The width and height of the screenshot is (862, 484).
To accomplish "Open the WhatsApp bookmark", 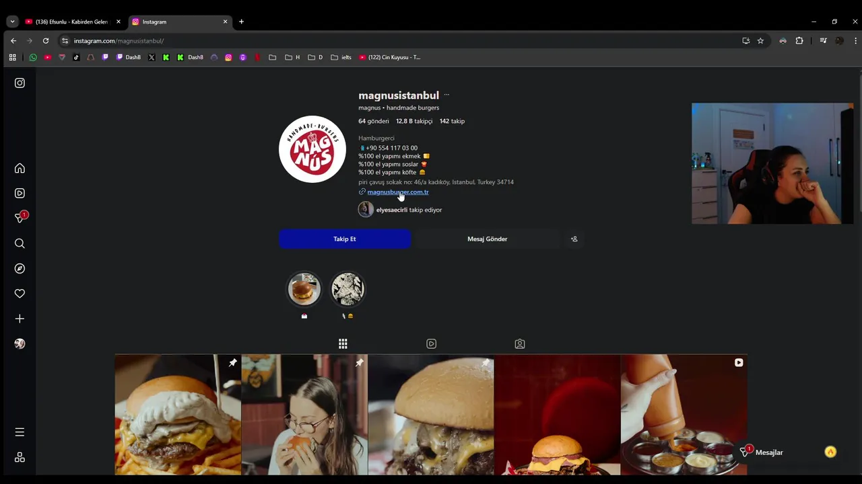I will (33, 57).
